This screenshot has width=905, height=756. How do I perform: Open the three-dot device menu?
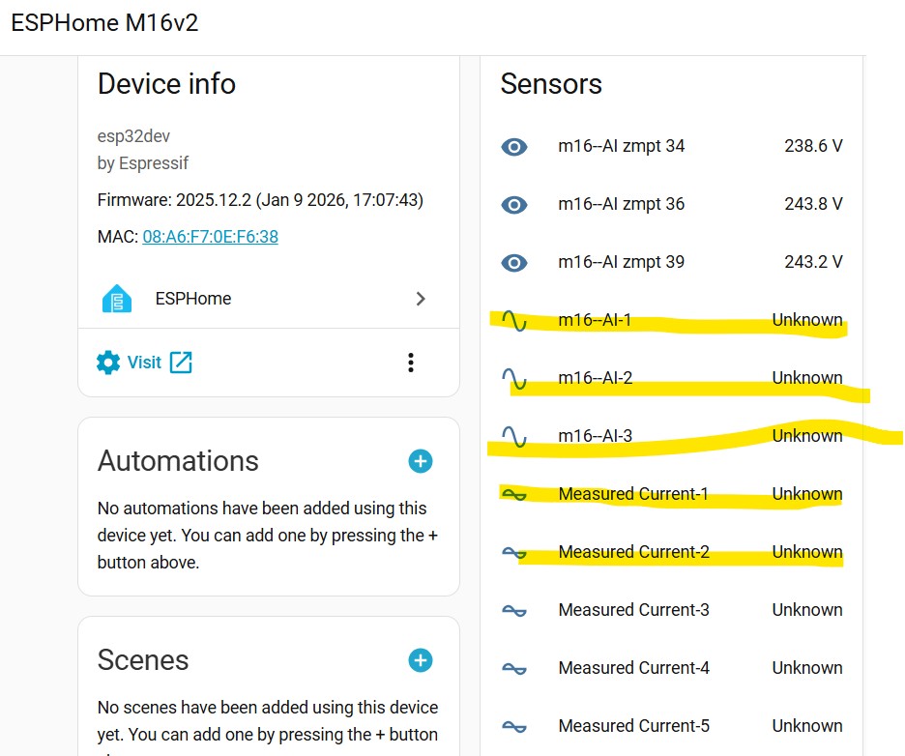[411, 363]
